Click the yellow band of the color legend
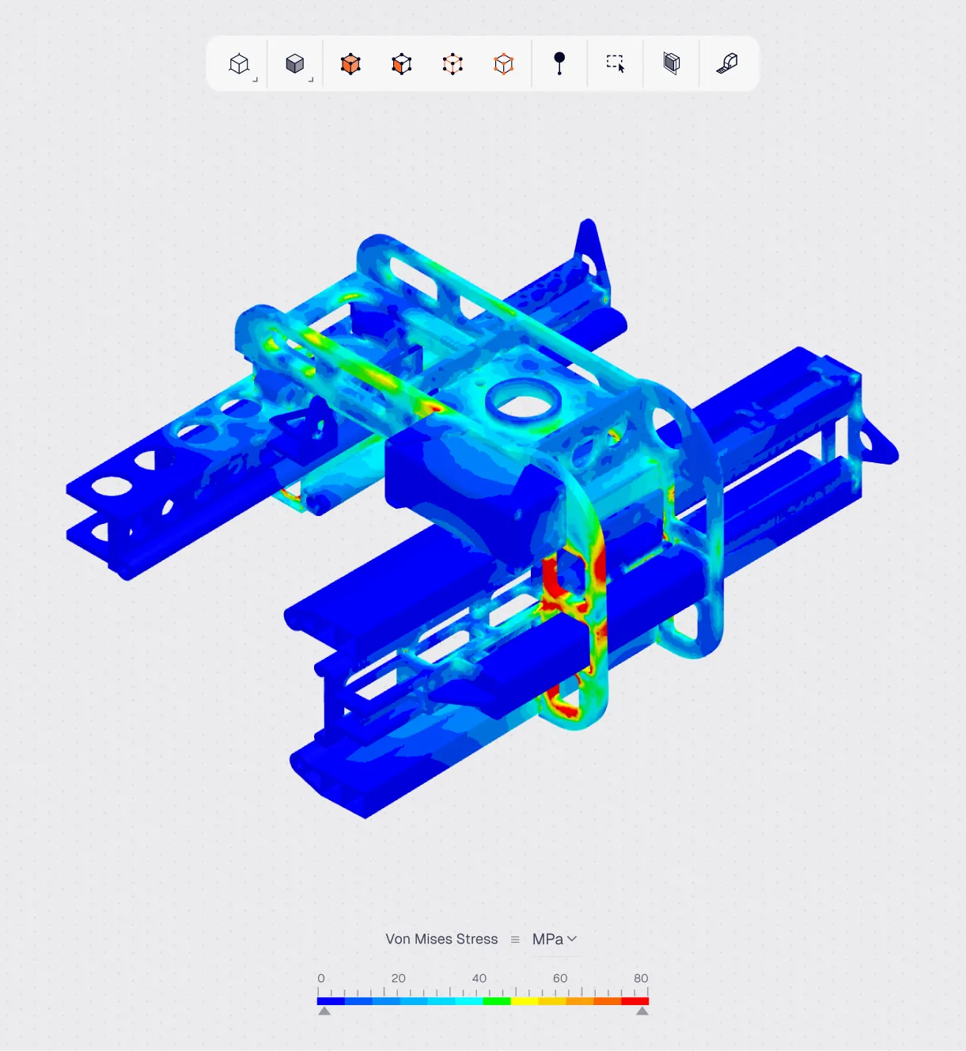 (525, 1001)
